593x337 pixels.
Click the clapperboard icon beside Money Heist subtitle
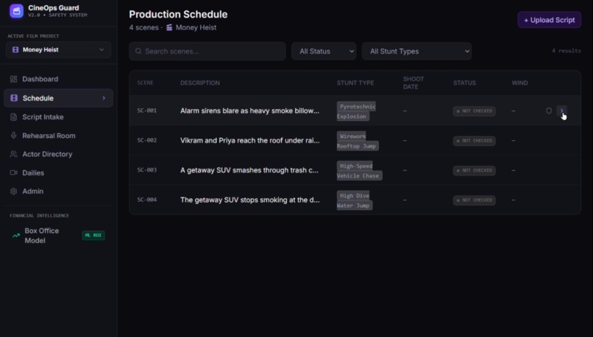coord(169,28)
